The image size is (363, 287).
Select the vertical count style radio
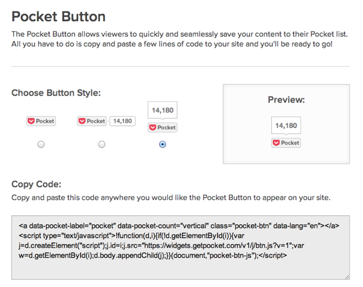click(x=163, y=144)
